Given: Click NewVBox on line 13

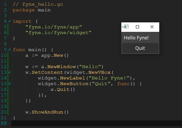Looking at the screenshot, I should [100, 73].
